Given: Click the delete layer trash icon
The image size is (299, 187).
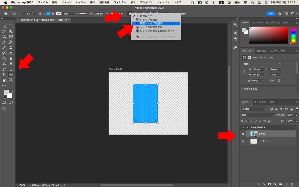Looking at the screenshot, I should (292, 184).
